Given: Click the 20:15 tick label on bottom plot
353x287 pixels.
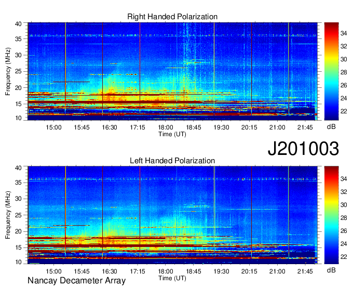Looking at the screenshot, I should tap(249, 271).
